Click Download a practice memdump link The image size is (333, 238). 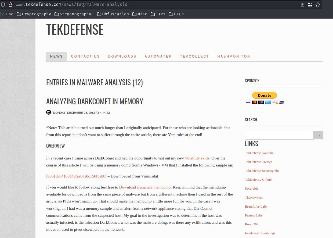(145, 187)
